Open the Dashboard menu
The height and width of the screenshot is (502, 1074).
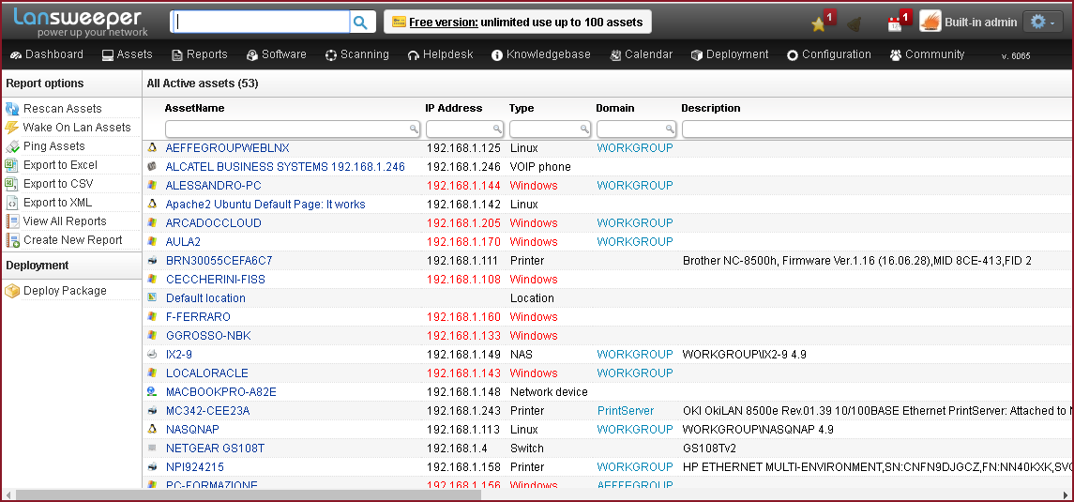(x=47, y=54)
